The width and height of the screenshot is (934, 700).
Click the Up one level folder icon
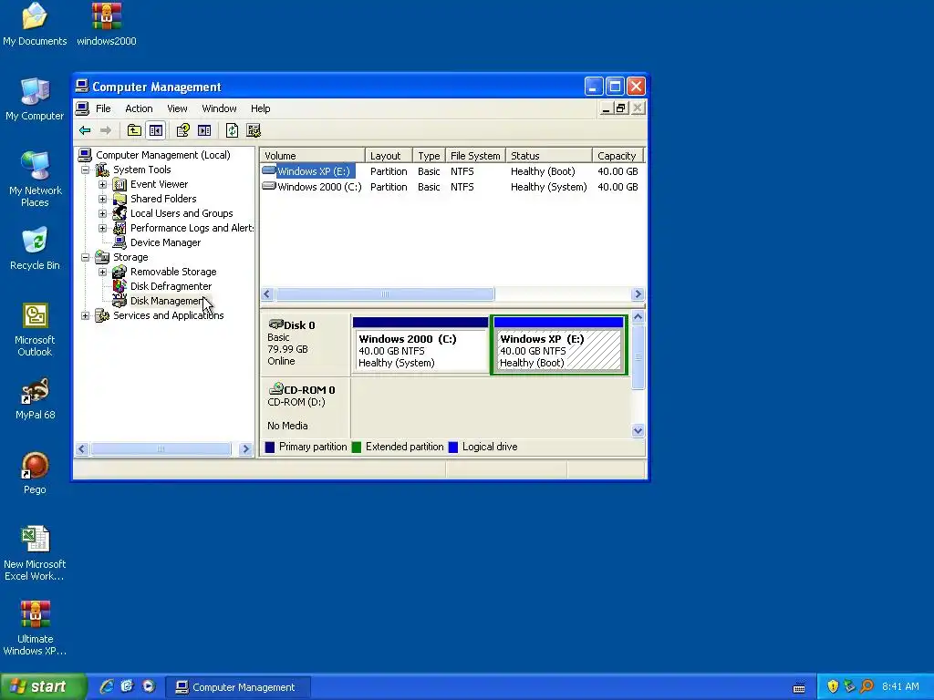(x=135, y=130)
